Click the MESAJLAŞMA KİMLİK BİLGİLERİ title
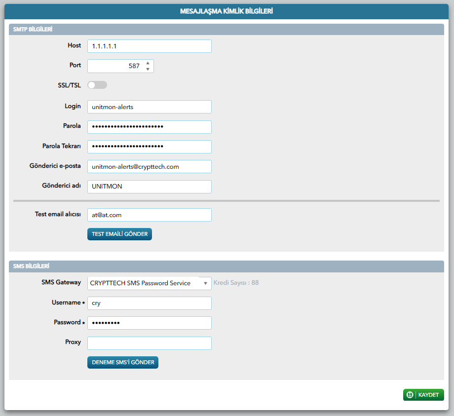 tap(227, 11)
